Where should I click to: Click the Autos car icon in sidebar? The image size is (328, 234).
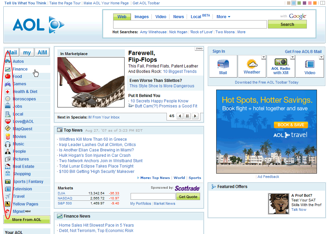point(8,61)
